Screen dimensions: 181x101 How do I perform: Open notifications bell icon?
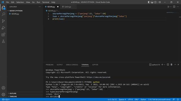pos(178,100)
